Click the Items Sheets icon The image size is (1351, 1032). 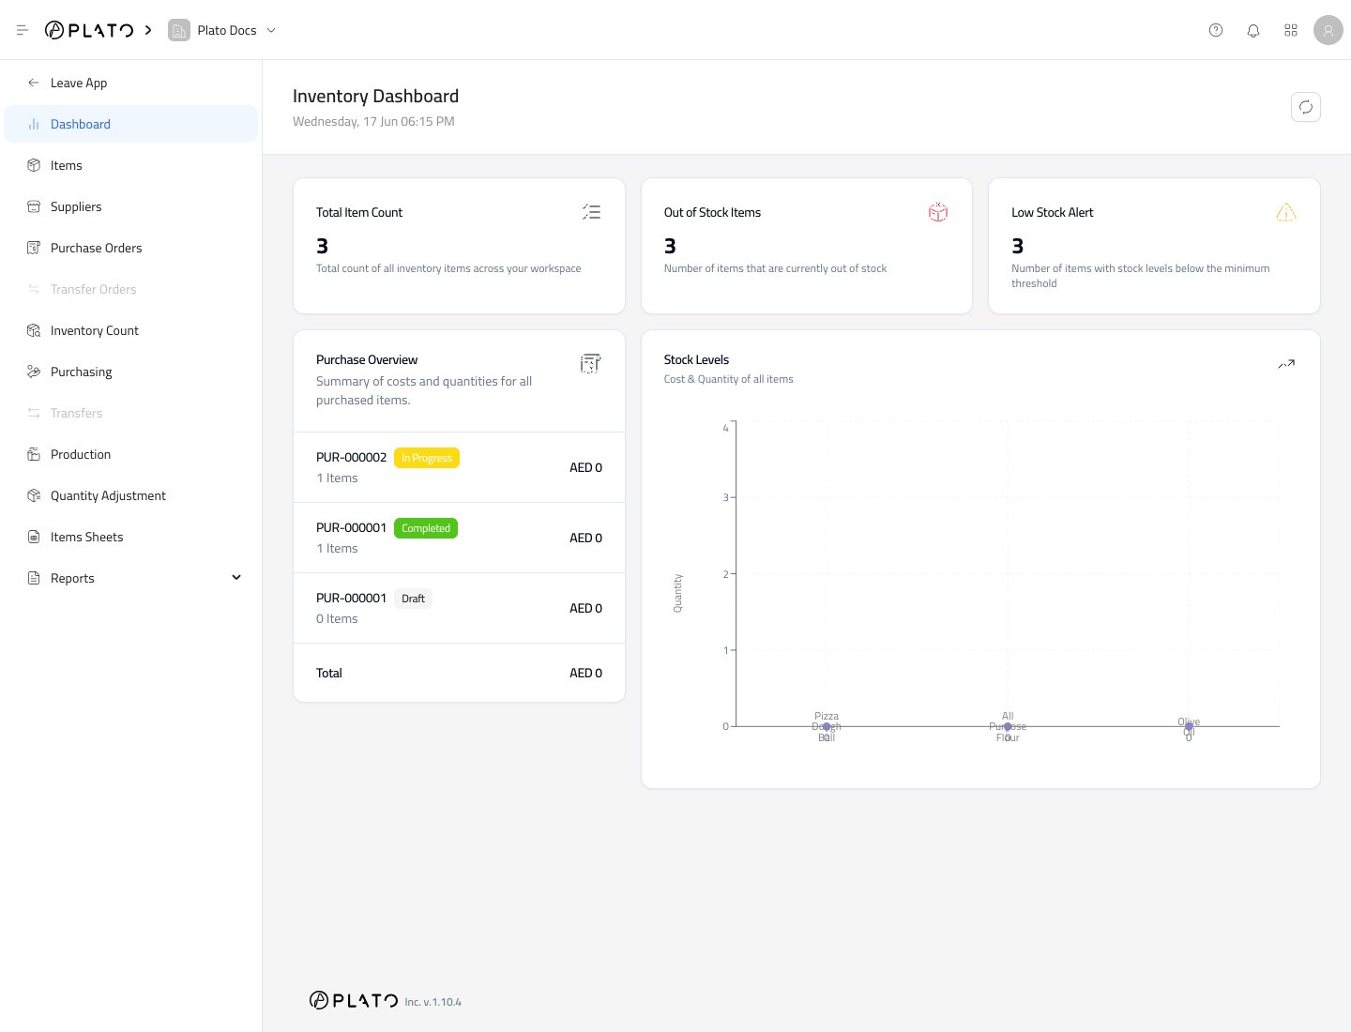click(x=34, y=537)
